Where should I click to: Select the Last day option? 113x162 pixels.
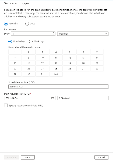coord(56,74)
